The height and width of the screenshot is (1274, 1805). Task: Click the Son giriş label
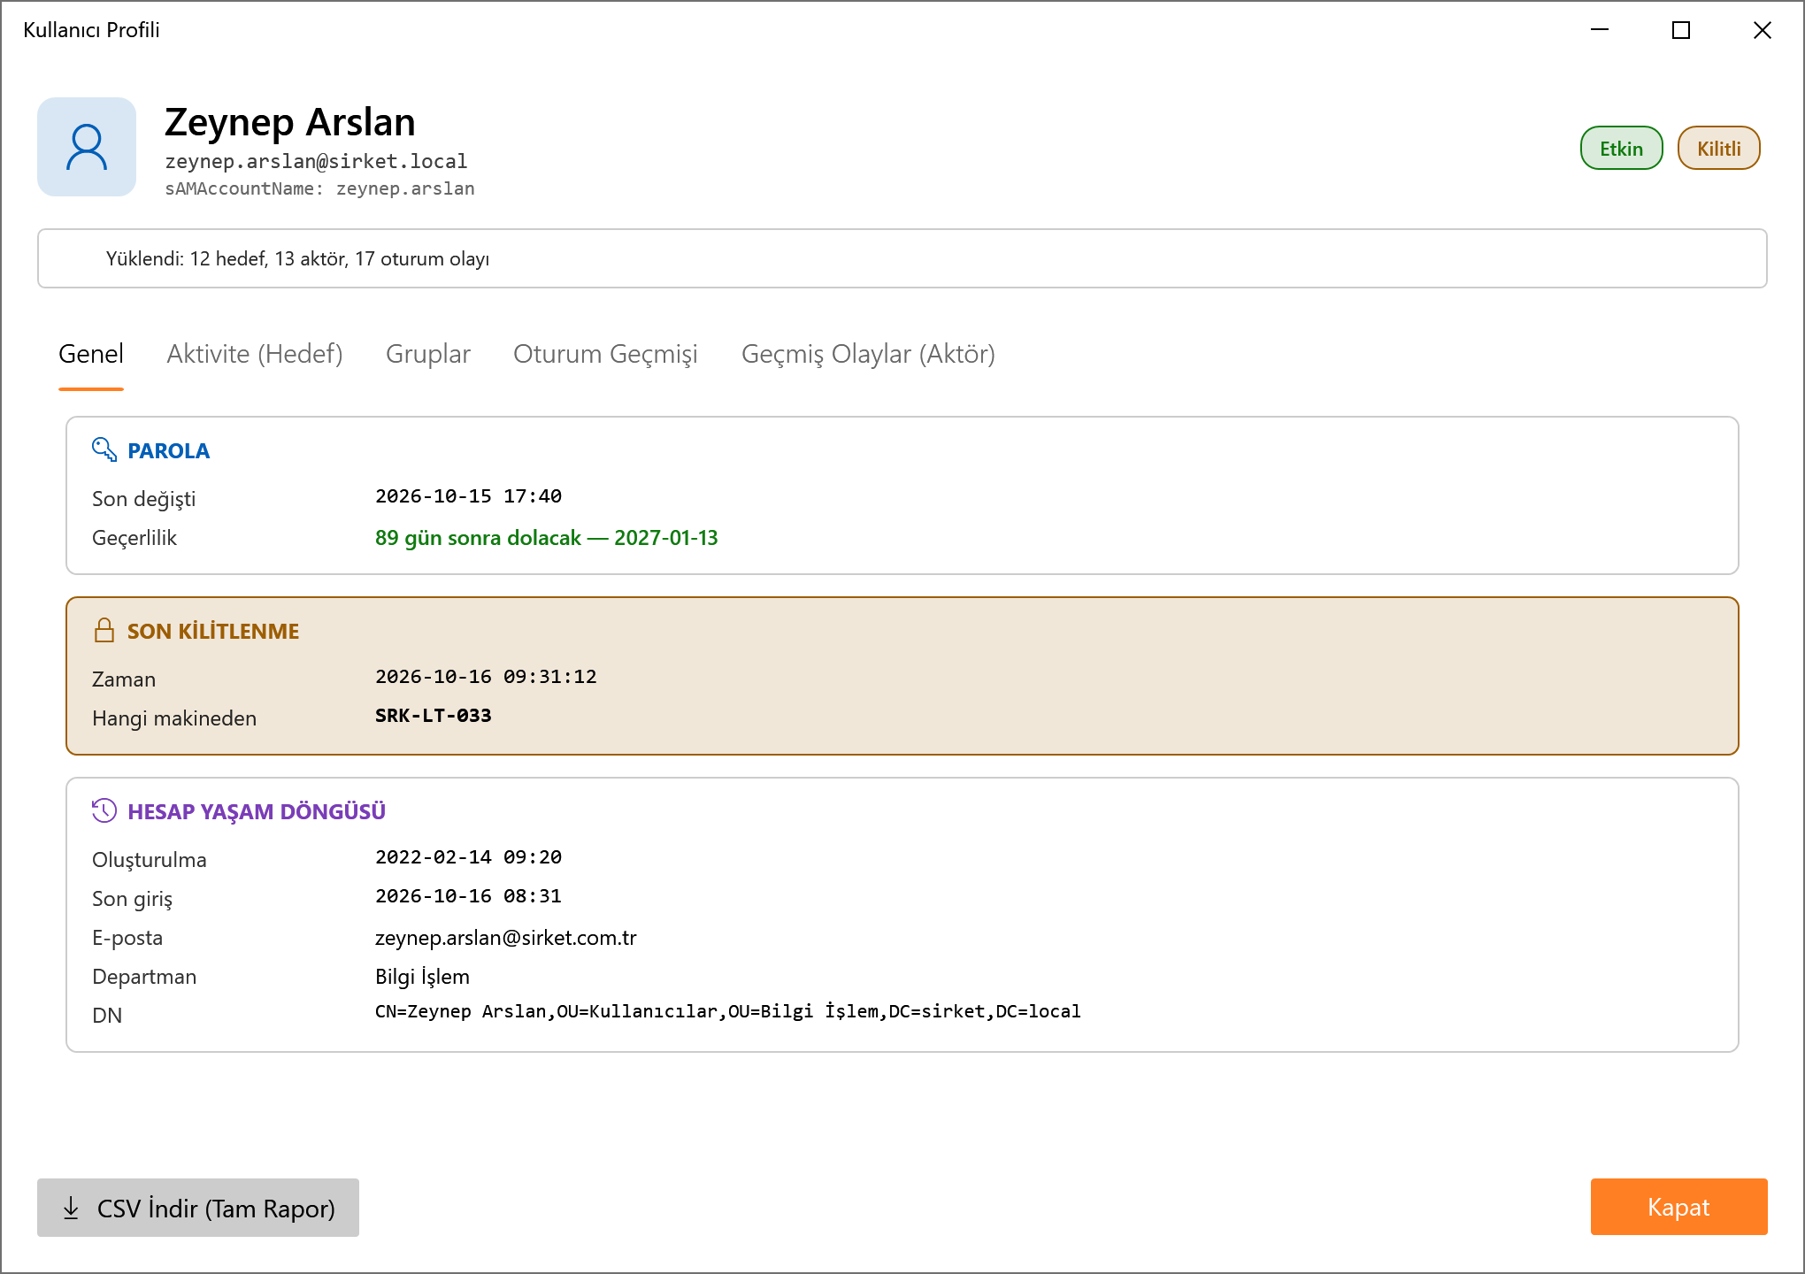[x=132, y=899]
